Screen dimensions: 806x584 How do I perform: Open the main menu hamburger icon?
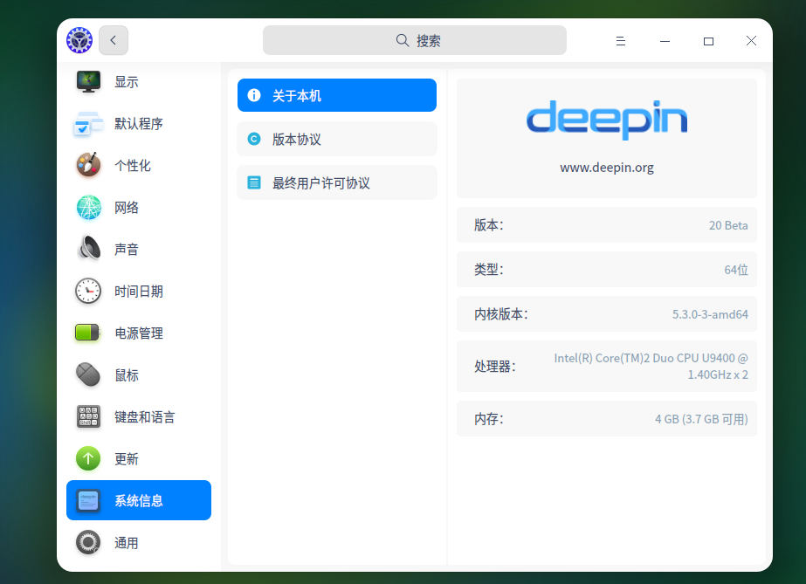pyautogui.click(x=620, y=40)
